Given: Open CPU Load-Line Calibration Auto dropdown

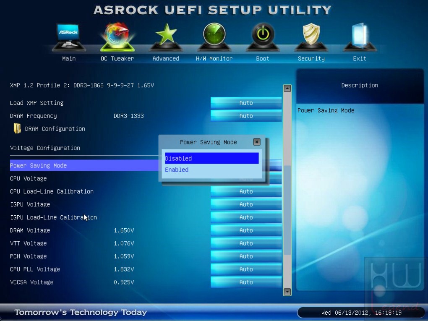Looking at the screenshot, I should click(246, 191).
